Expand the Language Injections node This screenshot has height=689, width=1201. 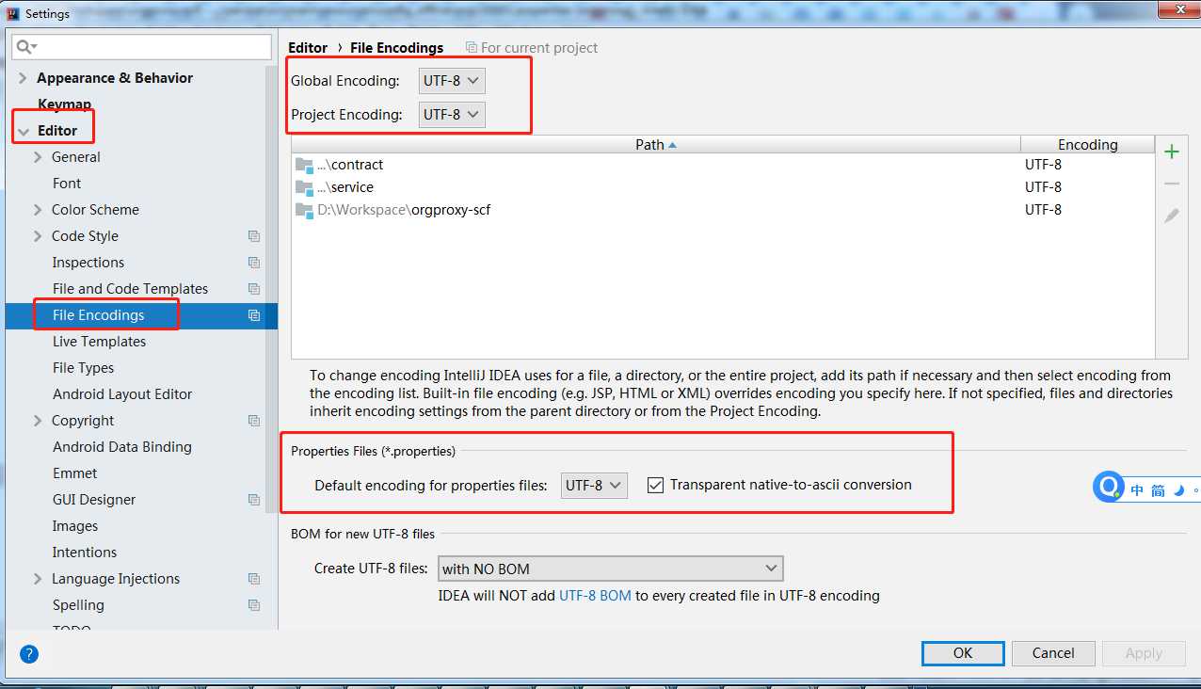(x=39, y=579)
